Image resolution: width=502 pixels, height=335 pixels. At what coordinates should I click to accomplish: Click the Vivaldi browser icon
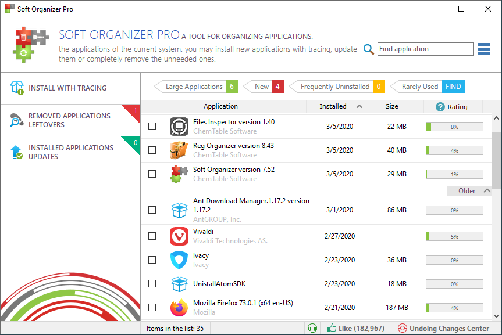[179, 236]
